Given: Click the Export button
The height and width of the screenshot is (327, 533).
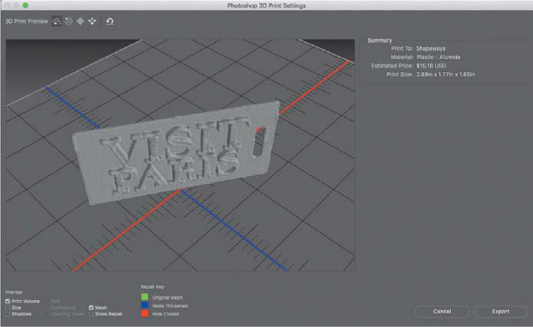Looking at the screenshot, I should click(x=501, y=311).
